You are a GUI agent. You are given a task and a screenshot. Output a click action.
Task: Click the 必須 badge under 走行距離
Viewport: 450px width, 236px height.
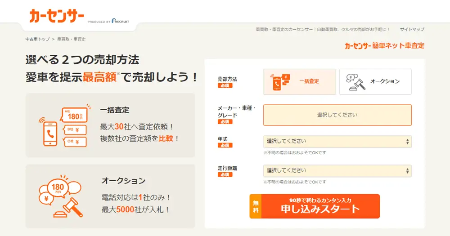pyautogui.click(x=225, y=174)
